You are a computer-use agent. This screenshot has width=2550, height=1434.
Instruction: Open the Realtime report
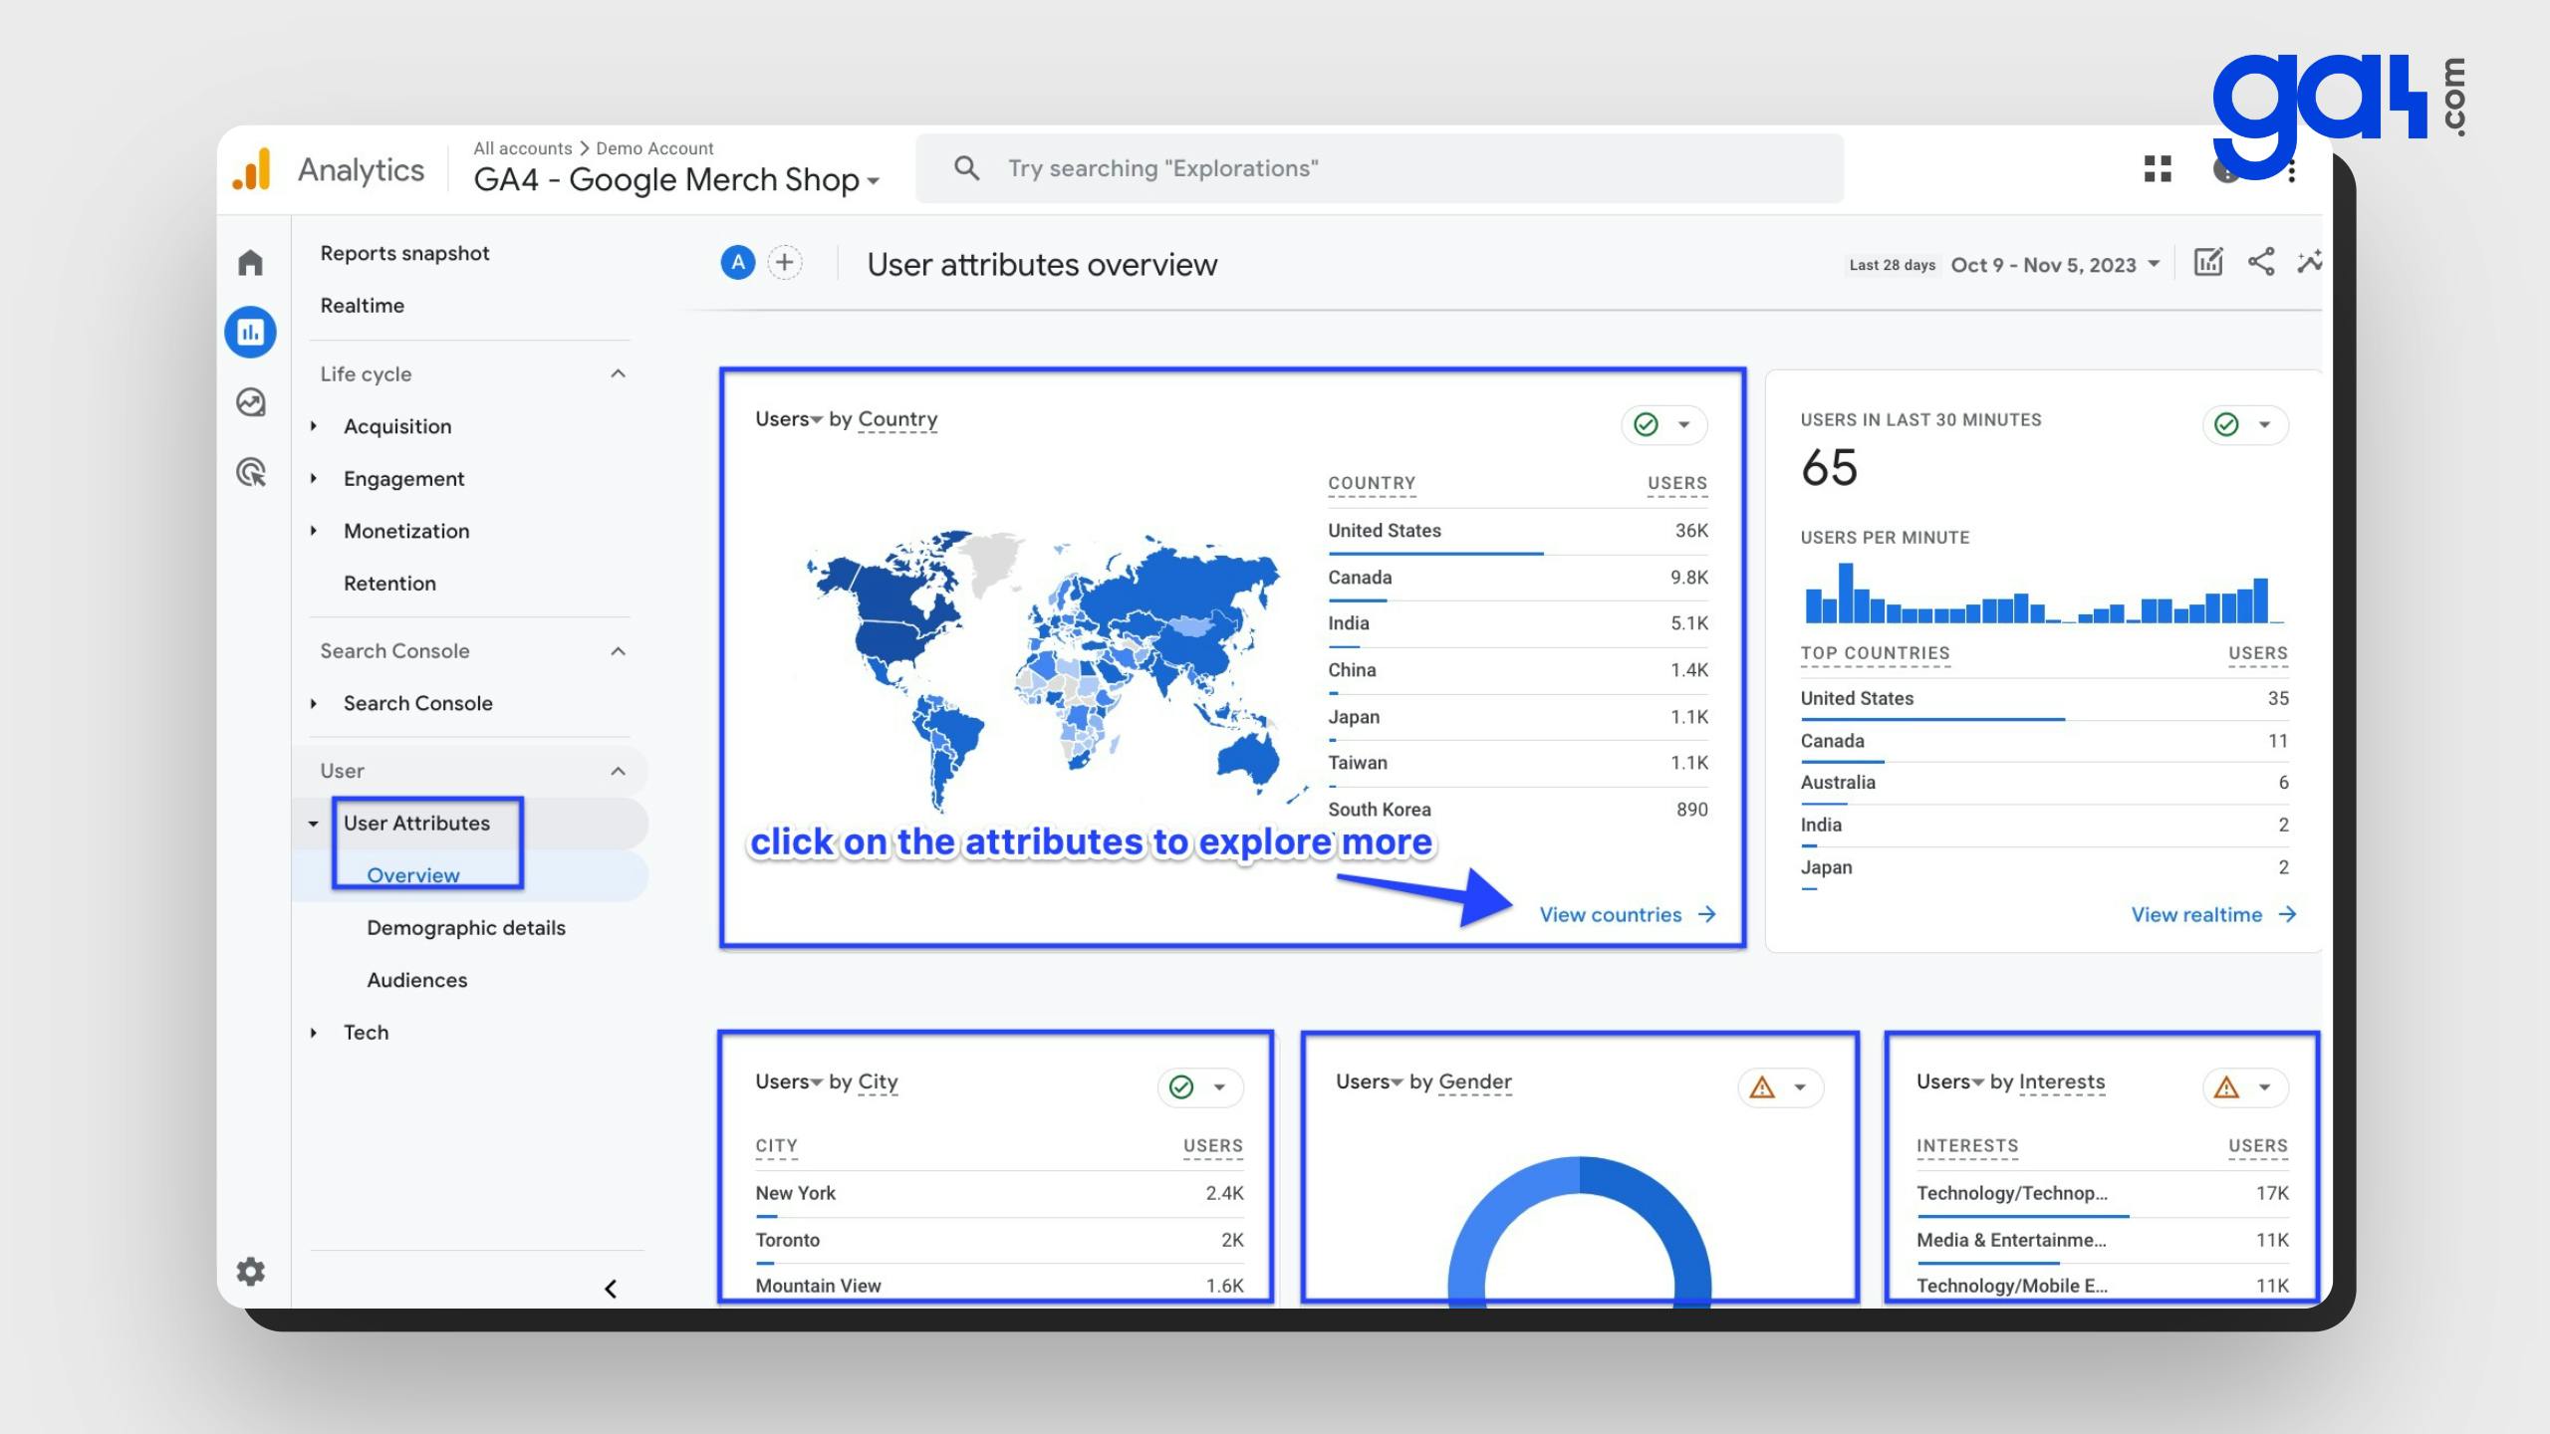pos(362,306)
